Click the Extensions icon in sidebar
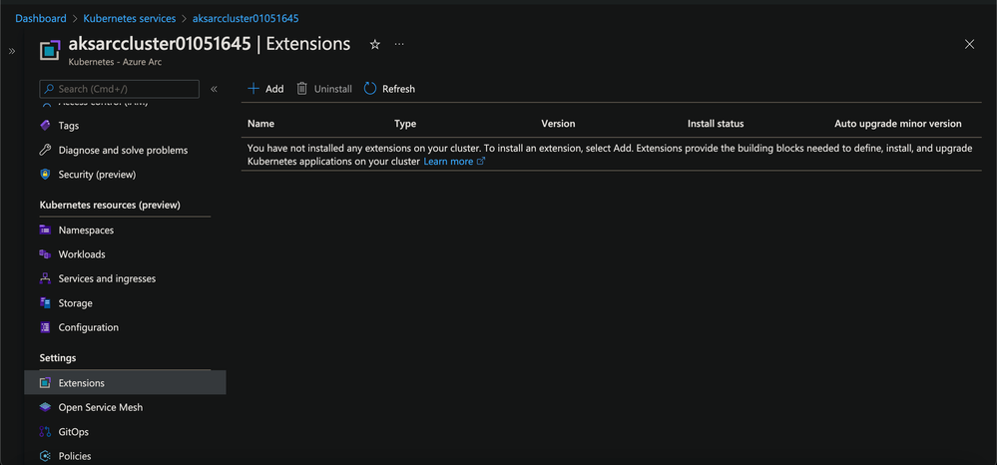The image size is (997, 465). 45,383
